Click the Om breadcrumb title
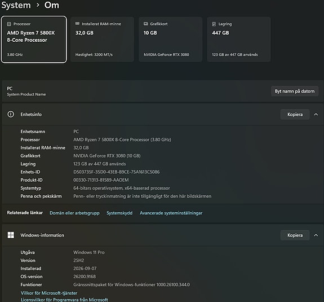The height and width of the screenshot is (302, 324). click(52, 5)
